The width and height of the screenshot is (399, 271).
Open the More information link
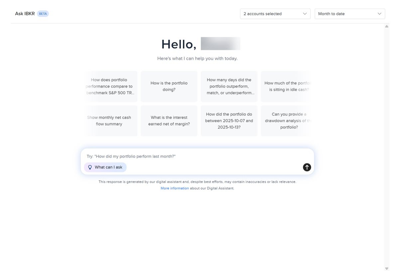(175, 188)
